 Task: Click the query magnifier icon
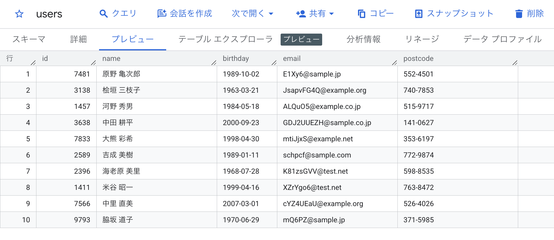[104, 14]
